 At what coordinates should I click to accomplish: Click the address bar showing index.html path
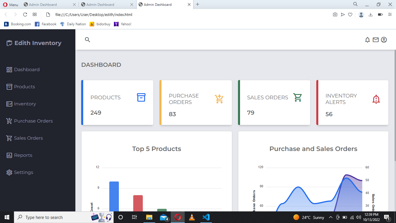click(94, 15)
